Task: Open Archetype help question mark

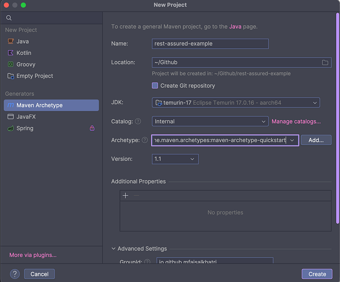Action: click(144, 140)
